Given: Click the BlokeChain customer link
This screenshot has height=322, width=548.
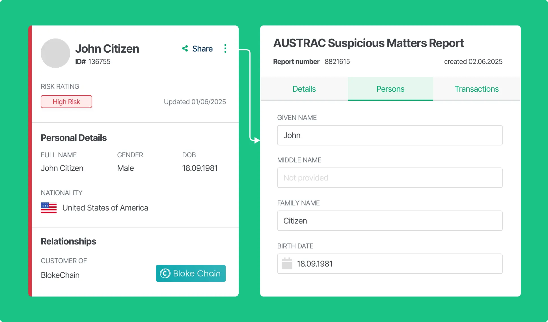Looking at the screenshot, I should coord(60,275).
